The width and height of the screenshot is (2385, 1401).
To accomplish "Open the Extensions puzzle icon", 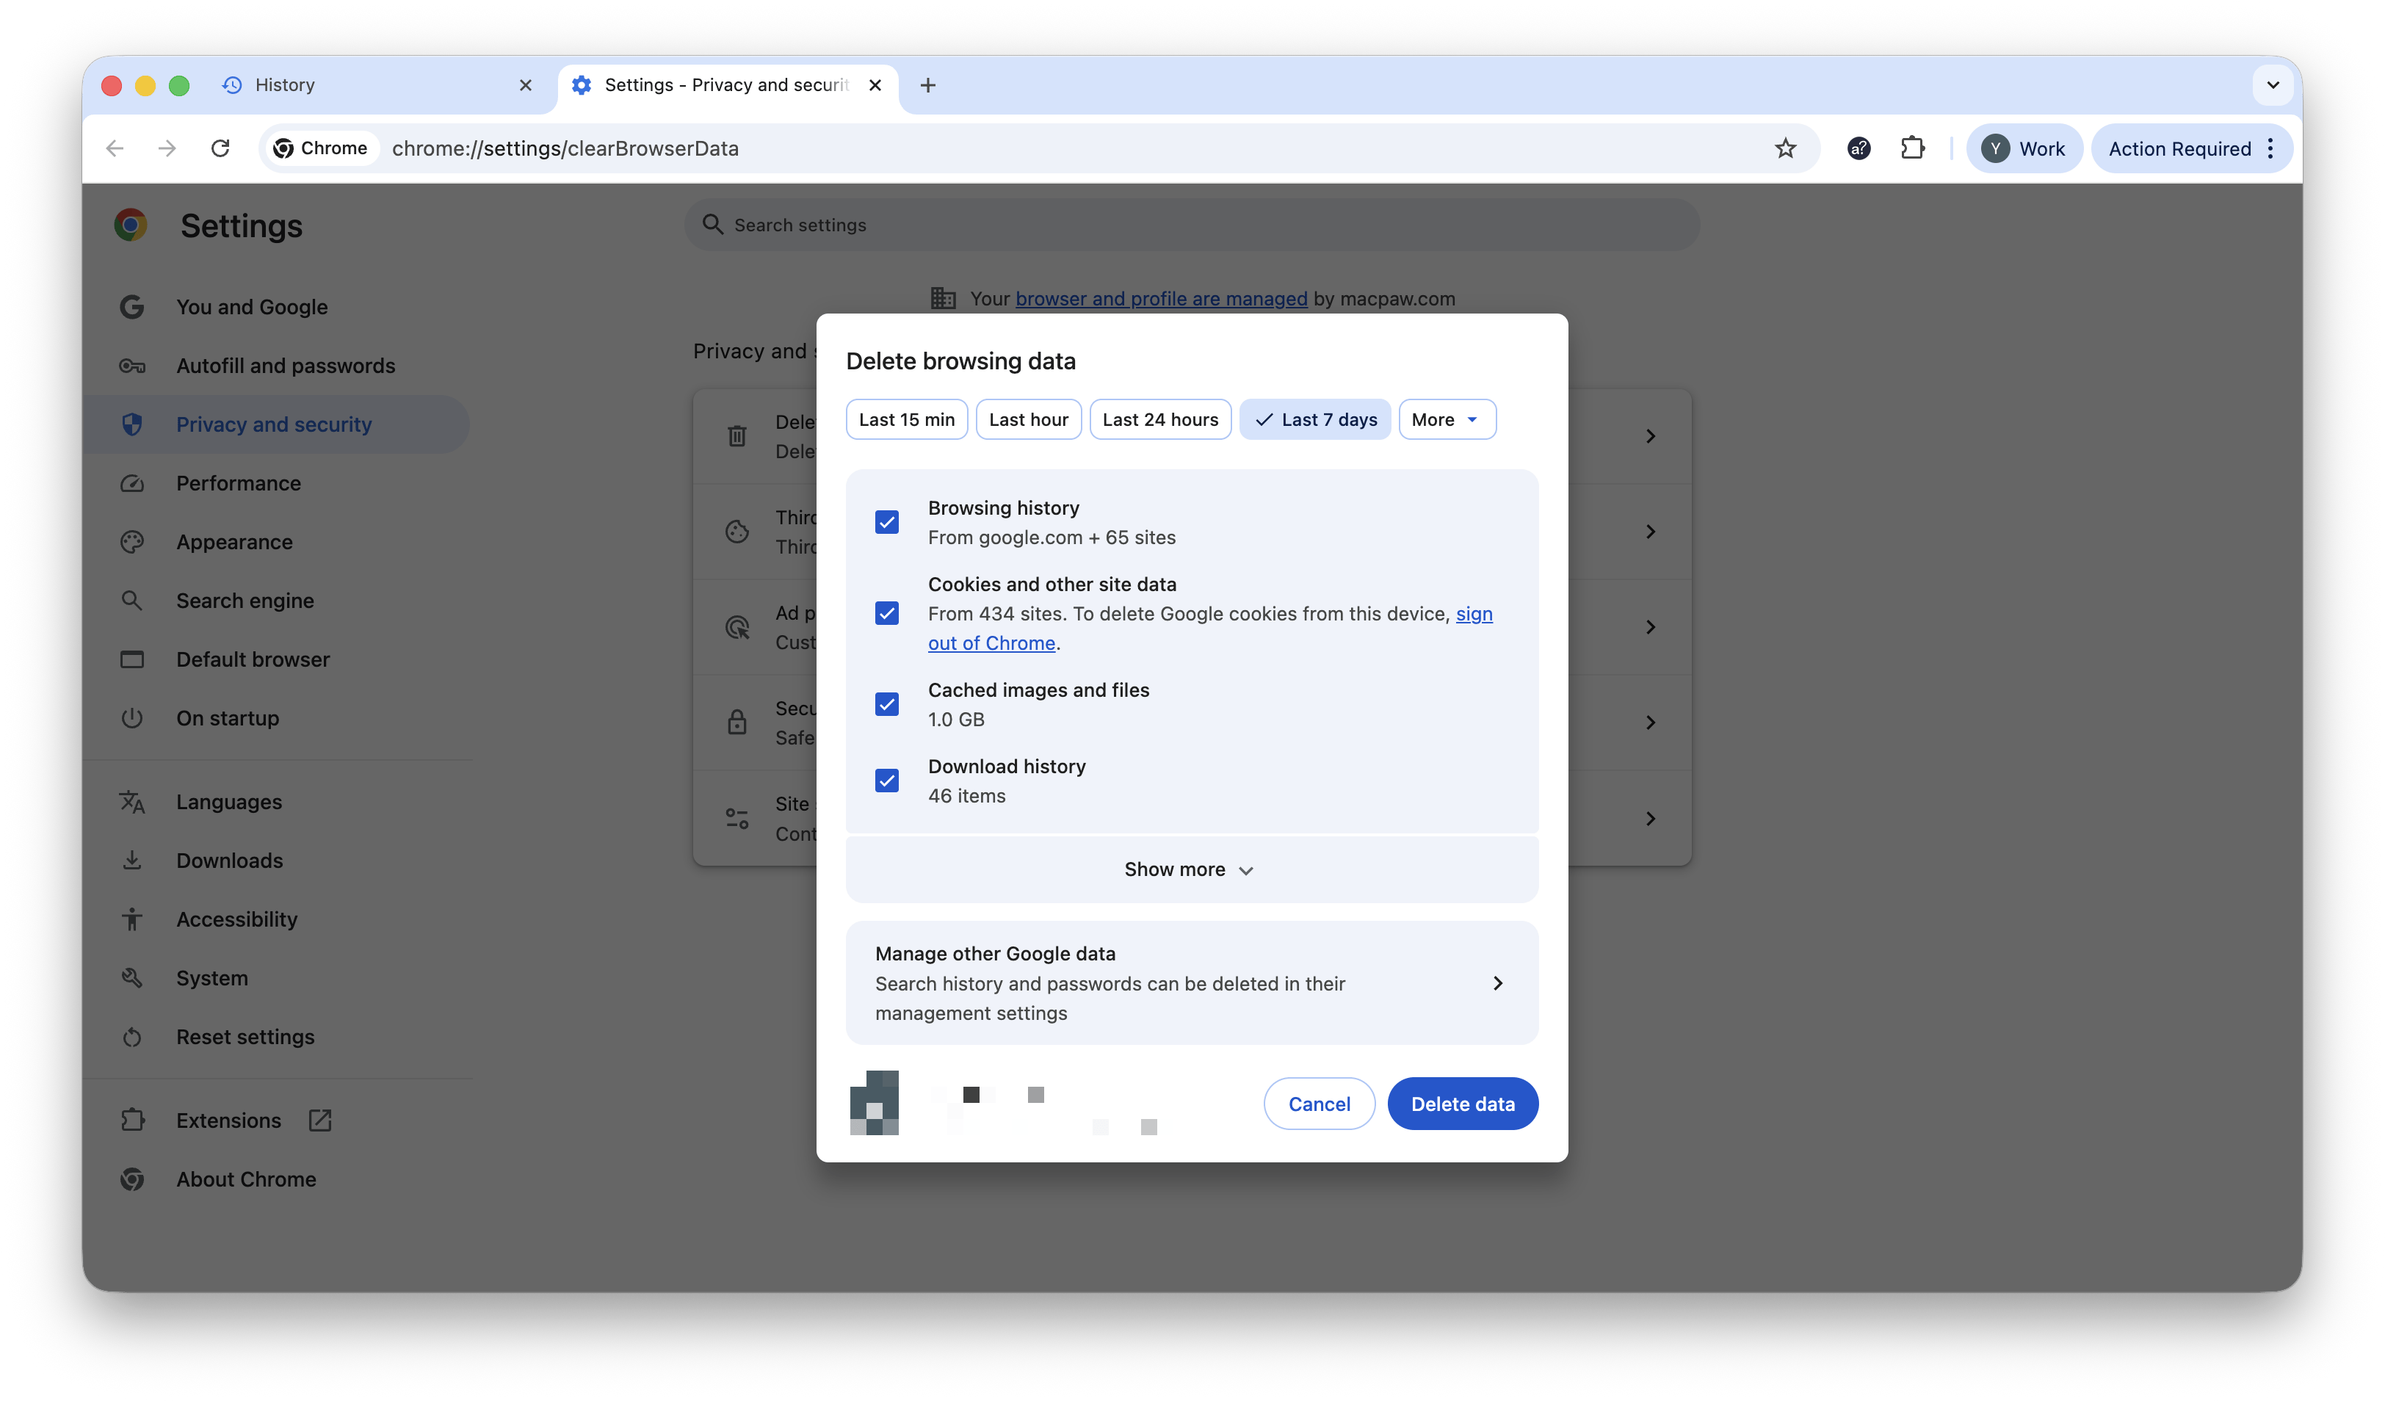I will point(1912,148).
